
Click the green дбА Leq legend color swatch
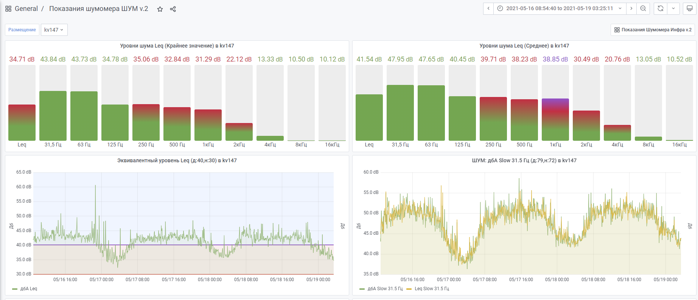(x=15, y=289)
